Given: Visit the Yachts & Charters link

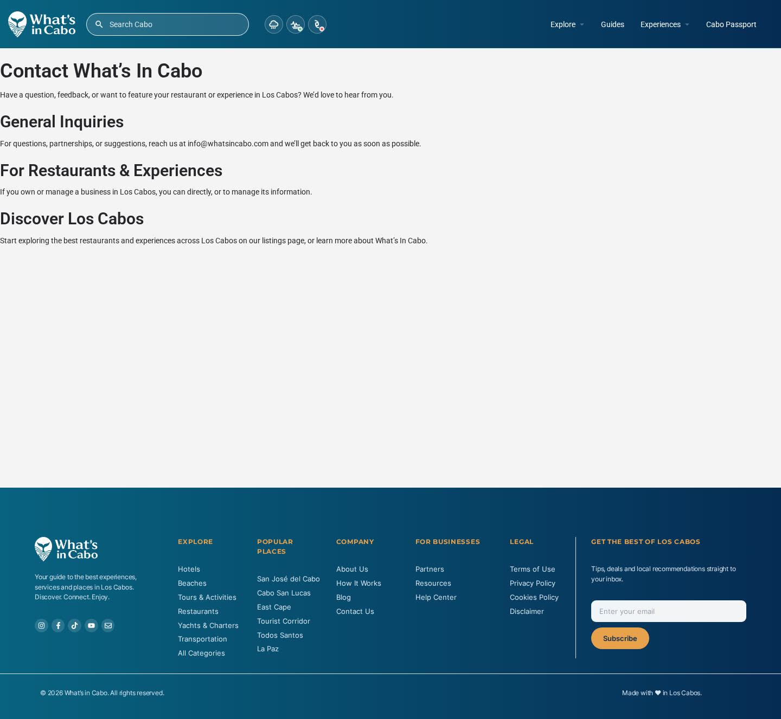Looking at the screenshot, I should (208, 625).
